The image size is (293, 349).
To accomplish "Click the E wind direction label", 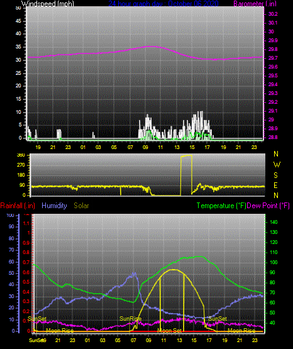I will click(x=275, y=186).
